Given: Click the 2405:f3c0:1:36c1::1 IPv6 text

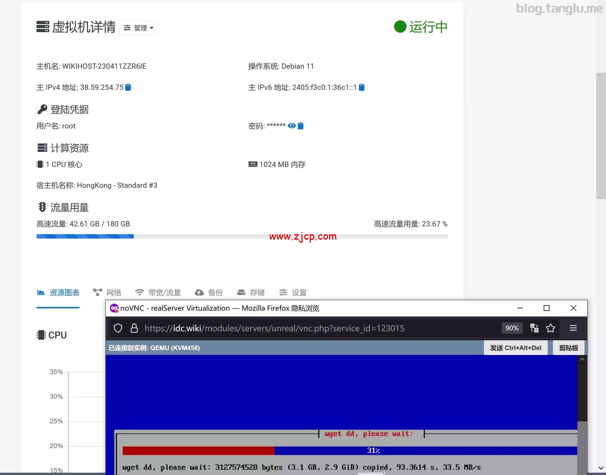Looking at the screenshot, I should click(324, 87).
